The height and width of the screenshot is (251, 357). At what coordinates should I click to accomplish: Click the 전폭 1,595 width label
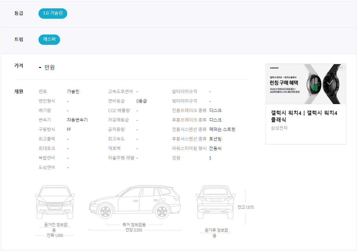coord(55,235)
